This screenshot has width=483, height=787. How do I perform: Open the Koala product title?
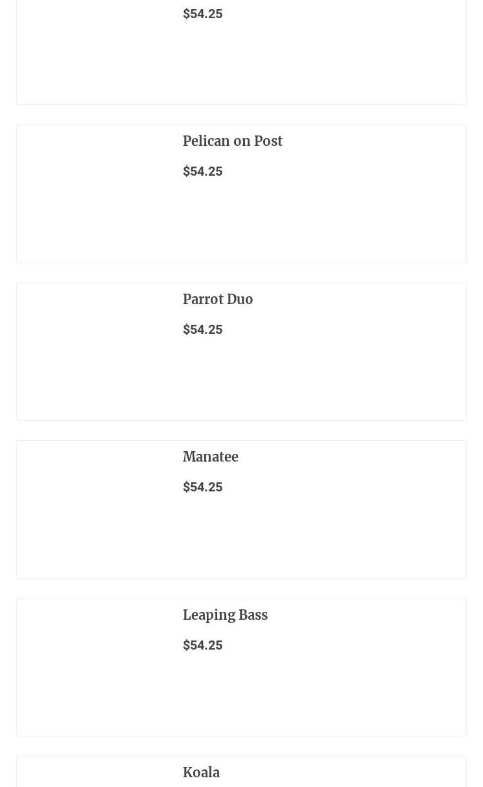(201, 773)
